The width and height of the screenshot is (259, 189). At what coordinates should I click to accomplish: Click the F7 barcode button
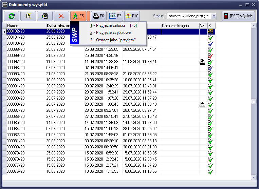coord(115,16)
